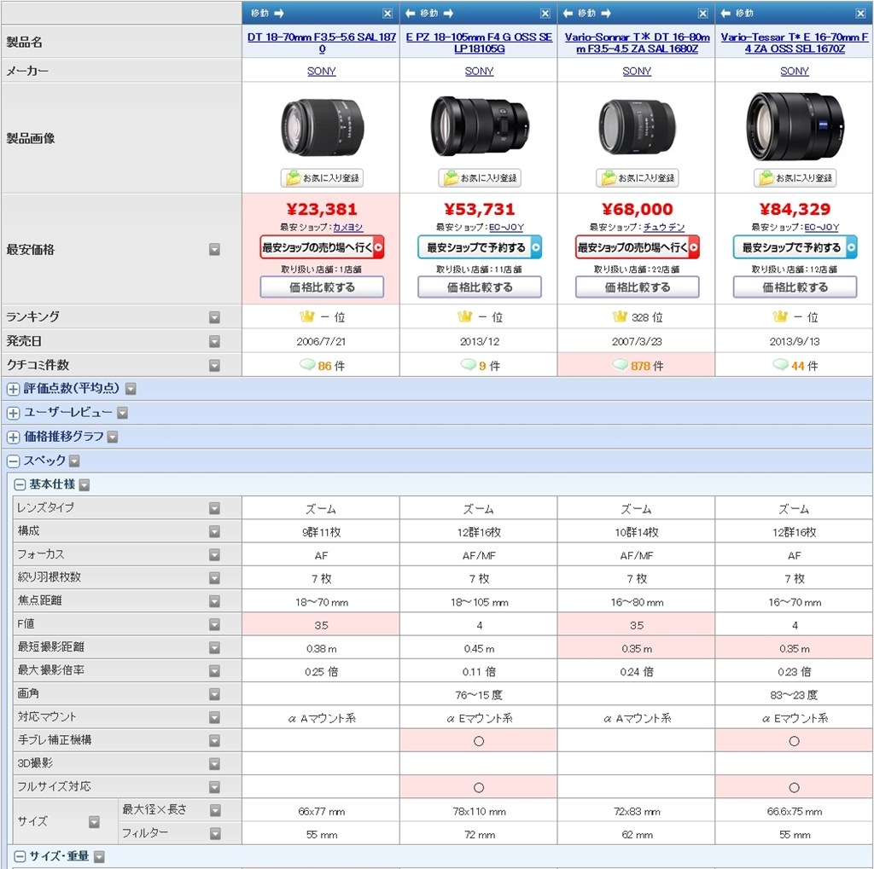This screenshot has height=869, width=874.
Task: Open sort dropdown for 最大径×長さ row
Action: coord(215,810)
